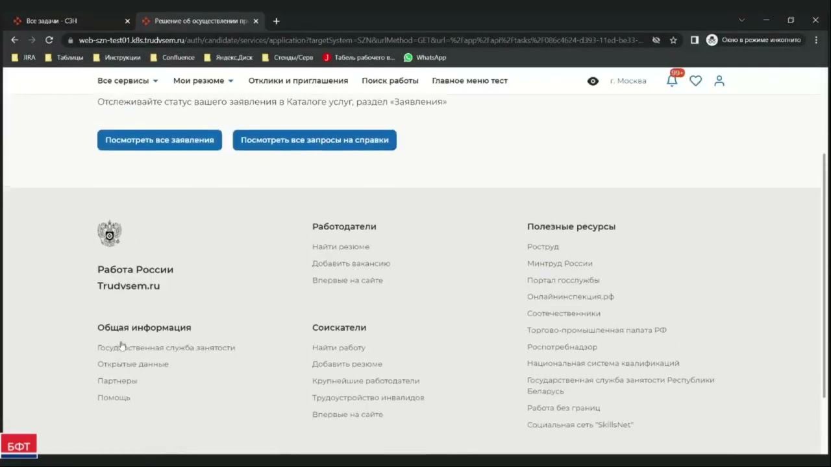Open Стенды/Серв bookmark folder
Image resolution: width=831 pixels, height=467 pixels.
(288, 57)
